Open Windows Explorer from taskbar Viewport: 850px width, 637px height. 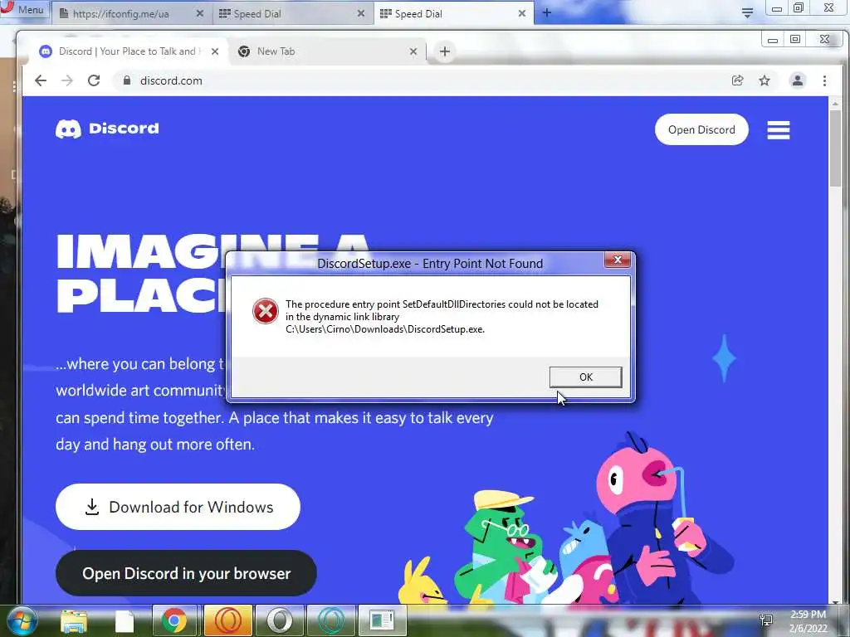coord(74,620)
